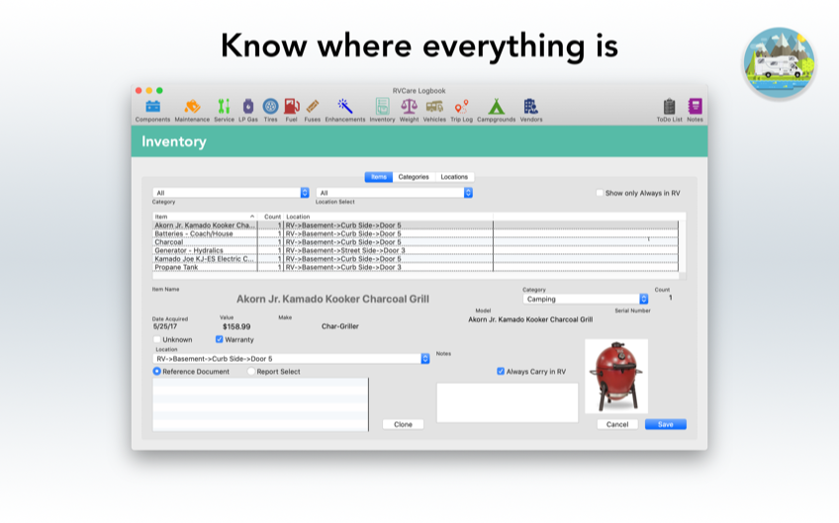This screenshot has width=839, height=523.
Task: Switch to the Categories tab
Action: (x=414, y=177)
